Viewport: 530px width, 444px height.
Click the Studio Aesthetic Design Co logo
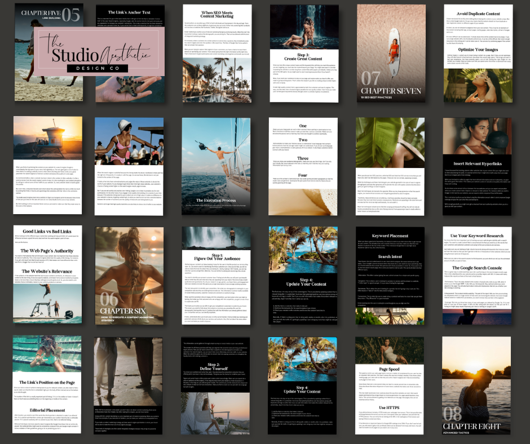91,52
